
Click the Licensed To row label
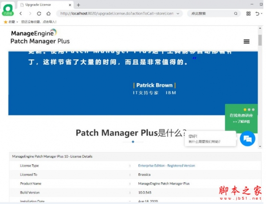28,174
